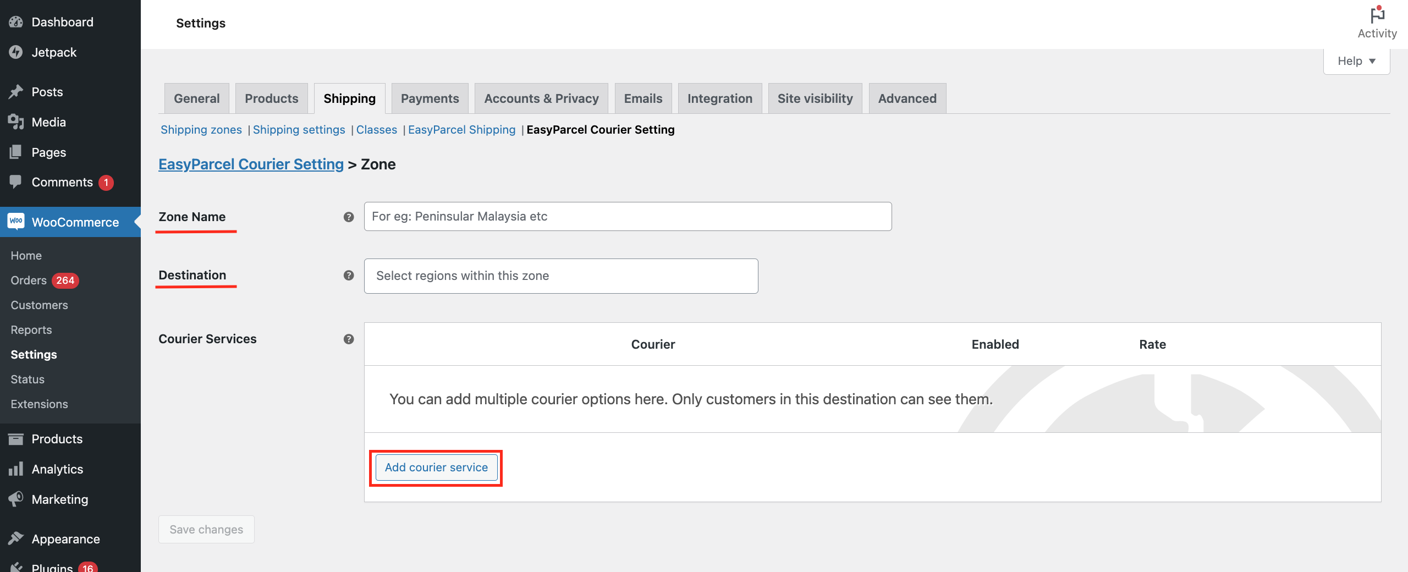The height and width of the screenshot is (572, 1408).
Task: Open the Appearance menu item
Action: click(70, 539)
